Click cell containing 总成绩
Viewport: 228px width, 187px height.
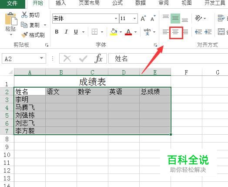[155, 92]
